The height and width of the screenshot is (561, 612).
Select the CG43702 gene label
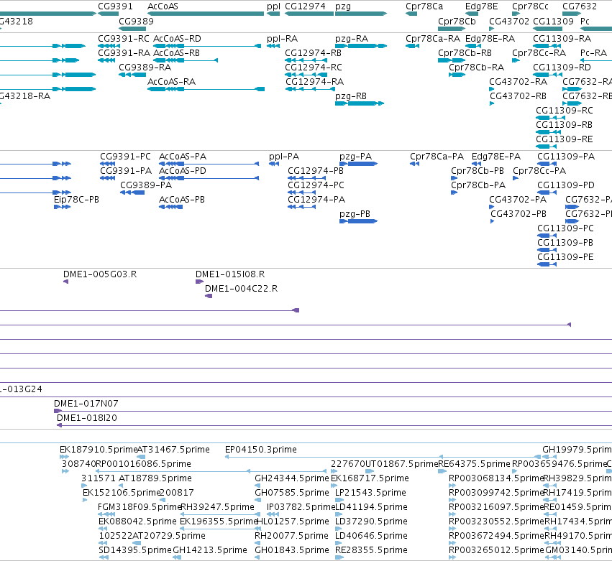tap(509, 21)
